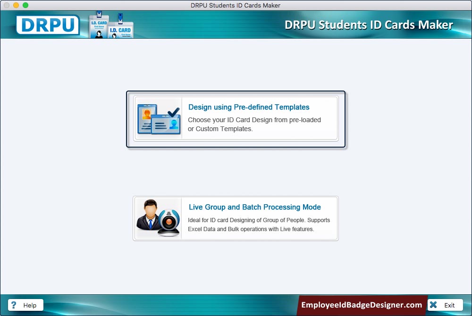
Task: Click the question mark Help icon
Action: 14,305
